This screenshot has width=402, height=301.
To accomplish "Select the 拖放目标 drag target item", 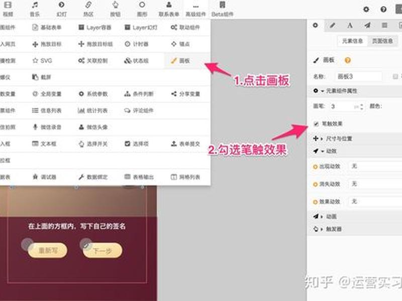I will pos(47,44).
